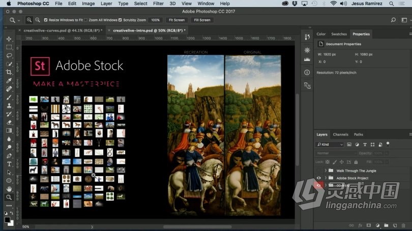412x231 pixels.
Task: Select the Eraser tool
Action: [x=9, y=122]
